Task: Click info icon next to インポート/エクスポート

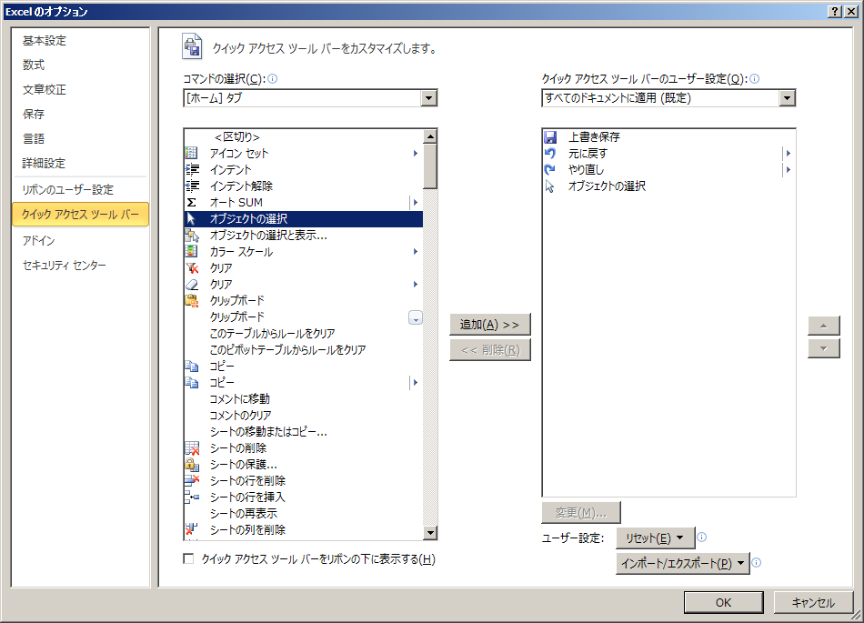Action: point(757,563)
